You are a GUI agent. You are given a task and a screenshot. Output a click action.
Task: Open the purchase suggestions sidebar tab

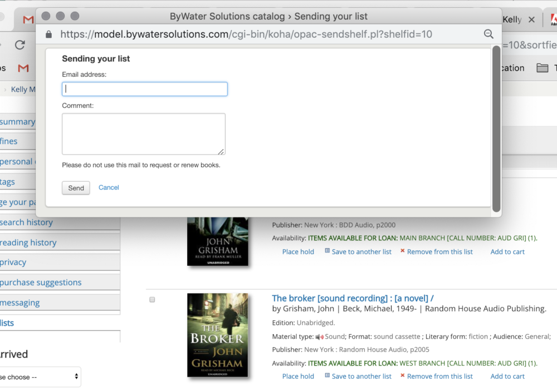coord(60,283)
